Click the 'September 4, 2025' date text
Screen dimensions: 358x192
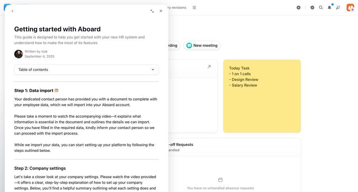point(39,56)
